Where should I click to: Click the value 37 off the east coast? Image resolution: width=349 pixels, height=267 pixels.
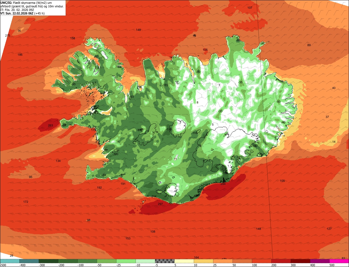[327, 117]
